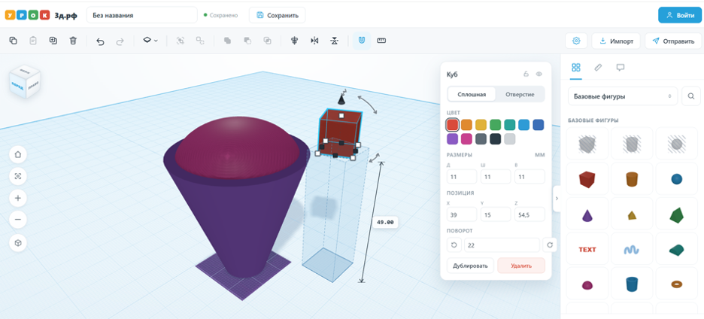The height and width of the screenshot is (319, 704).
Task: Click the view orientation cube
Action: pos(25,81)
